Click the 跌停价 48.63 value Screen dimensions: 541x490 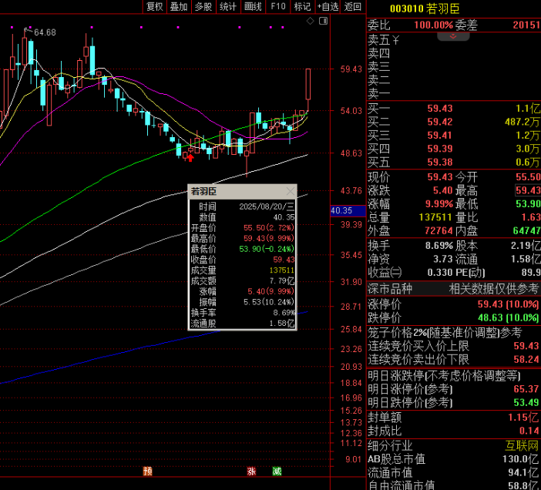508,317
